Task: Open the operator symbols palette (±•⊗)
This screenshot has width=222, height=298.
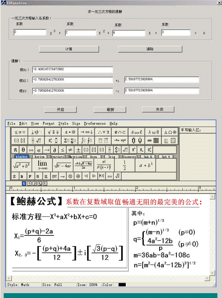Action: pos(70,132)
